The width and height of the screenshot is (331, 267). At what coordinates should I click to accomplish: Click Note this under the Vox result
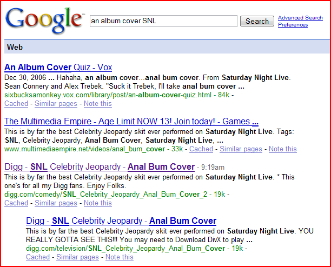tap(98, 104)
